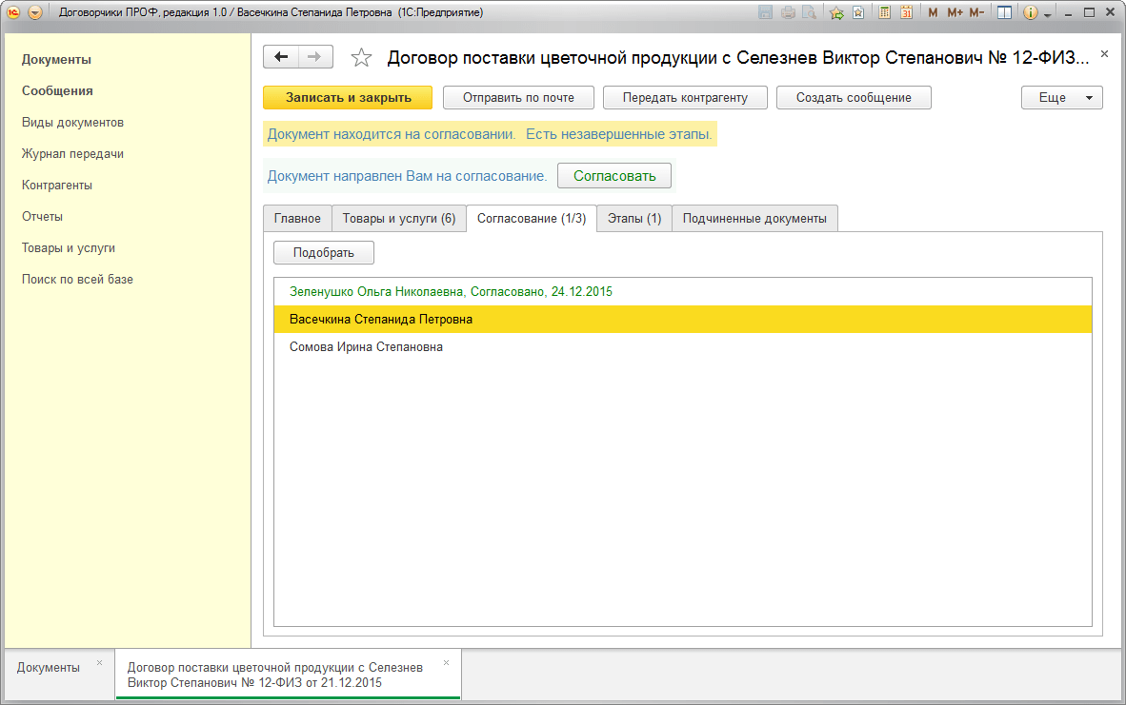Select the Сомова Ирина Степановна row

point(366,347)
